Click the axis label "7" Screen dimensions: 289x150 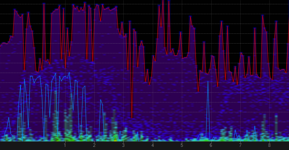(x=240, y=145)
